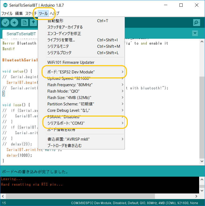
Task: Click editor scrollbar down arrow
Action: coord(202,161)
